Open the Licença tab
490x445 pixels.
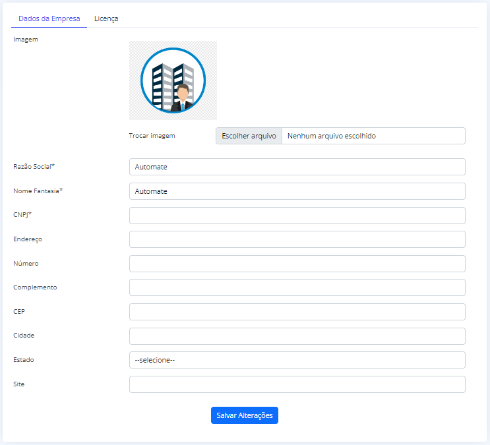(x=106, y=18)
